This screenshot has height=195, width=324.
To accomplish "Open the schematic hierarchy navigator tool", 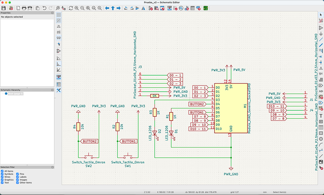I will pos(59,84).
